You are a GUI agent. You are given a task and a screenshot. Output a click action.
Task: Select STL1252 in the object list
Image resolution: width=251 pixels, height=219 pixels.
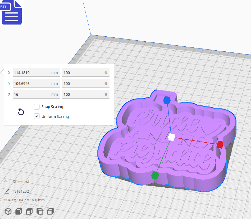[22, 191]
